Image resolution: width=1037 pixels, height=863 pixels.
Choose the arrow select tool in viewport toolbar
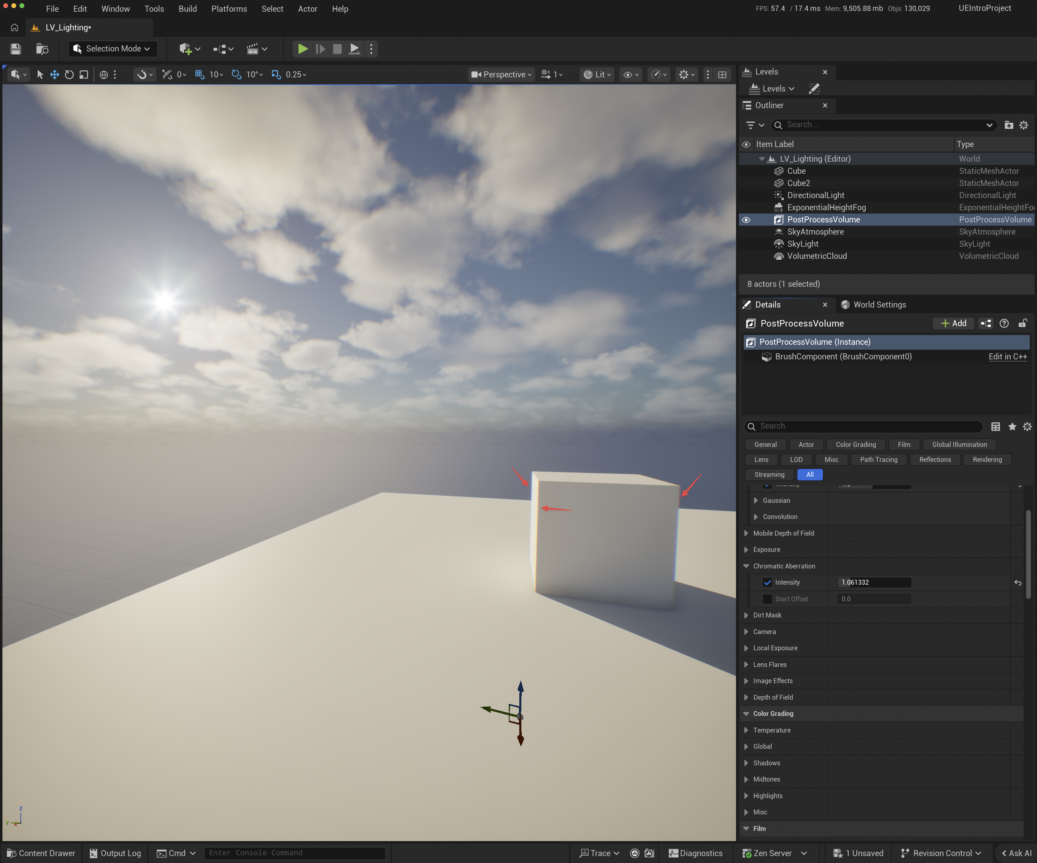[40, 75]
